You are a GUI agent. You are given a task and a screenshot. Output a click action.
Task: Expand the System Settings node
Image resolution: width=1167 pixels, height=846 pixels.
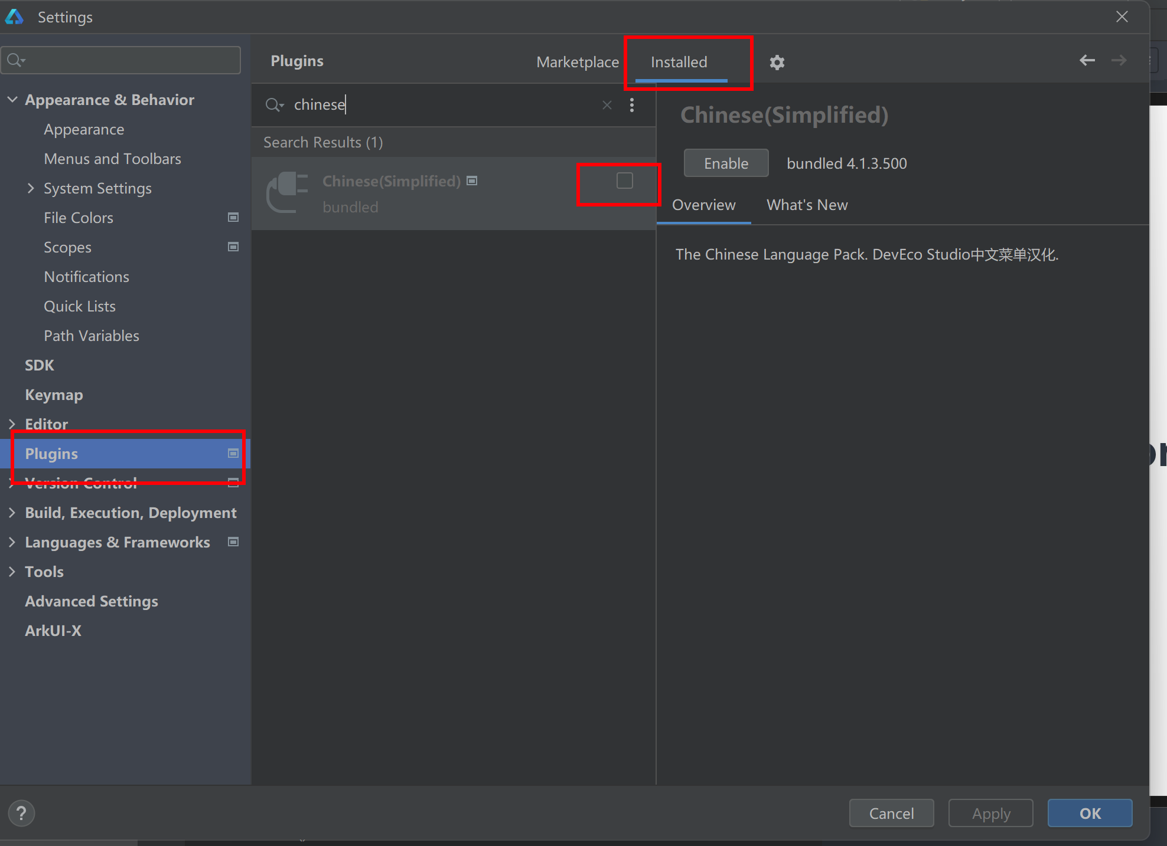31,188
